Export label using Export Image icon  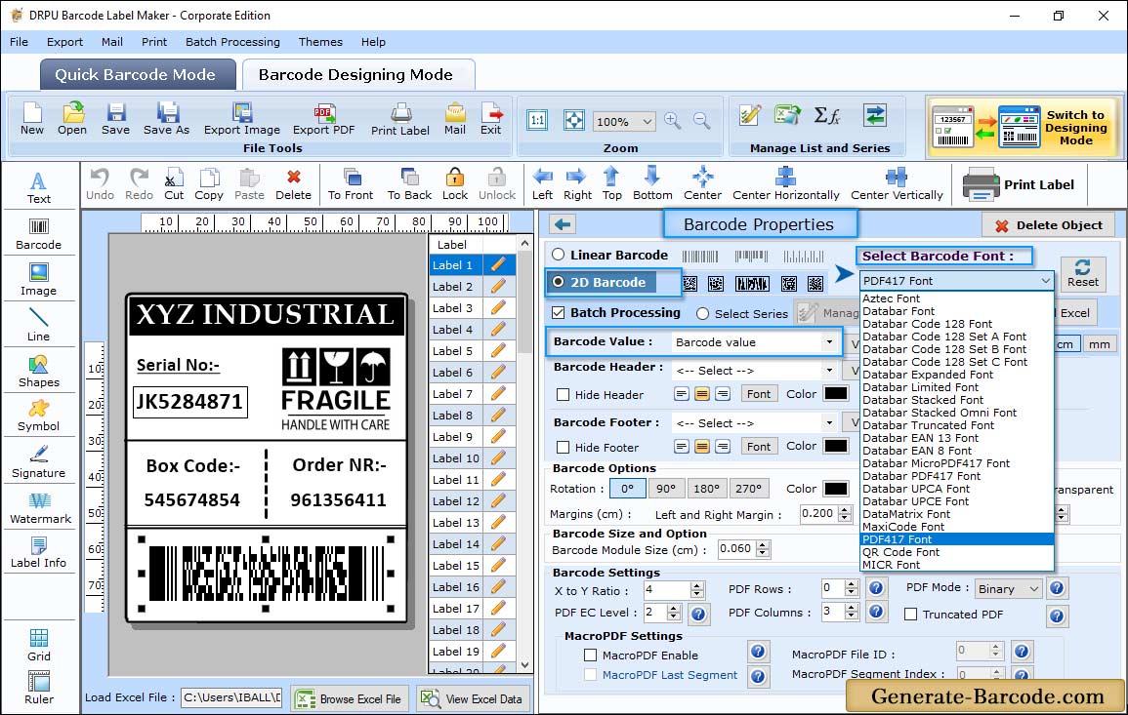click(242, 119)
